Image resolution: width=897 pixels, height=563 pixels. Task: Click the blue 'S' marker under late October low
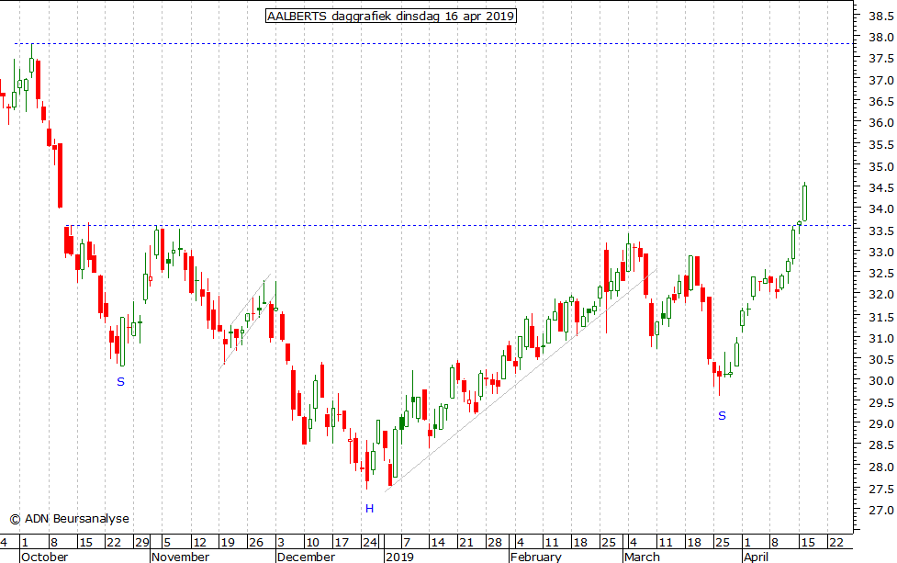(120, 382)
